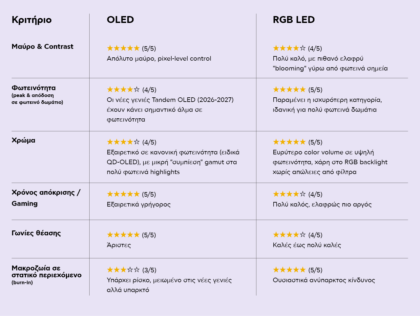The width and height of the screenshot is (420, 316).
Task: Click the RGB LED stars in the Gaming row
Action: click(x=289, y=194)
